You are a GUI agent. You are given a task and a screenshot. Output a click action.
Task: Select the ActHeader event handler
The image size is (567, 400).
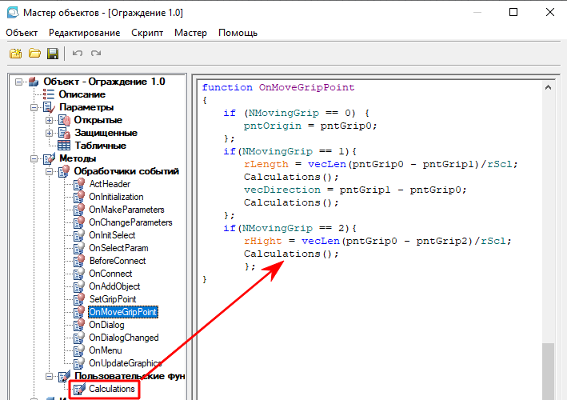(x=110, y=184)
